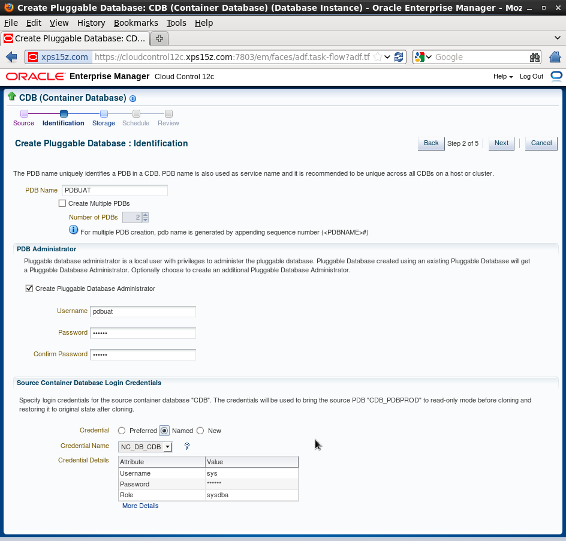
Task: Click the Source train step marker
Action: click(24, 114)
